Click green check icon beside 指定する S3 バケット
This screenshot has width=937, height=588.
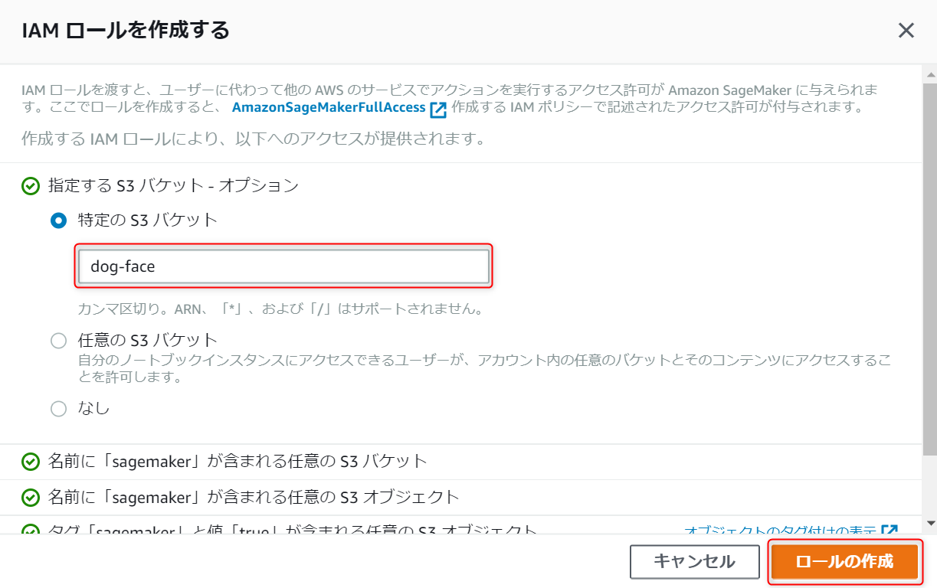[x=31, y=186]
